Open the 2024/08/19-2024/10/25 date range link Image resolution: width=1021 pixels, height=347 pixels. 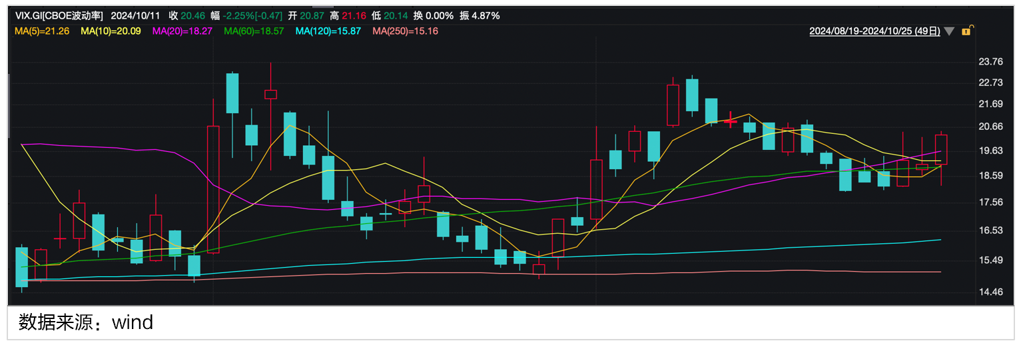click(874, 31)
